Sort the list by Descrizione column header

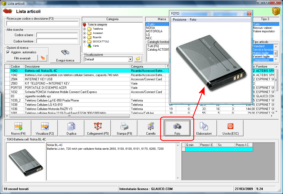pyautogui.click(x=77, y=66)
